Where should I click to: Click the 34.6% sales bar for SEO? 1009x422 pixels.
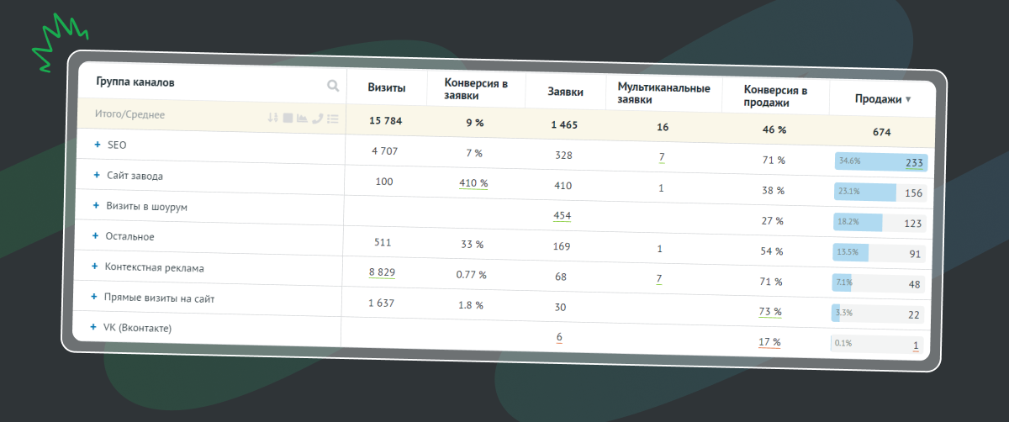(880, 163)
